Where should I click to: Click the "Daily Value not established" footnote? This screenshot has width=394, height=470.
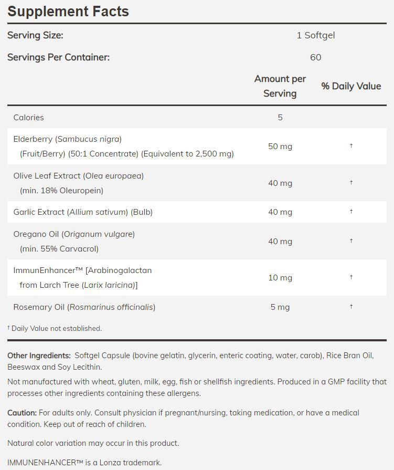pos(56,329)
